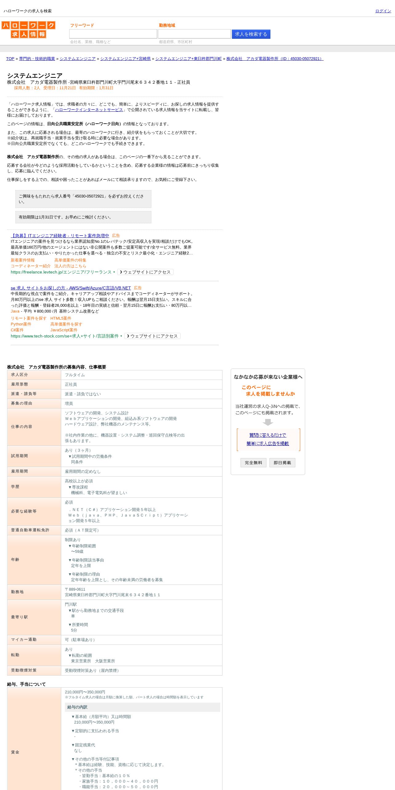The image size is (395, 790).
Task: Open システムエンジニア+宮崎県 breadcrumb
Action: 126,59
